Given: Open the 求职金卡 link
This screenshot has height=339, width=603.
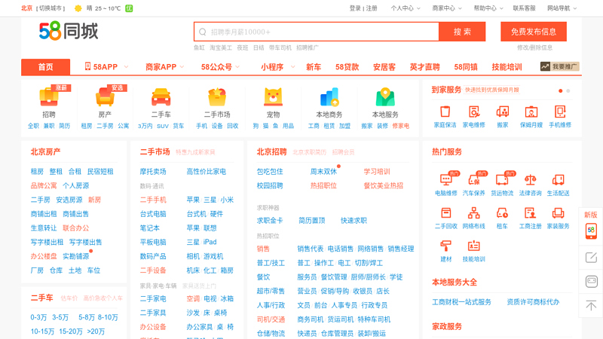Looking at the screenshot, I should tap(270, 221).
